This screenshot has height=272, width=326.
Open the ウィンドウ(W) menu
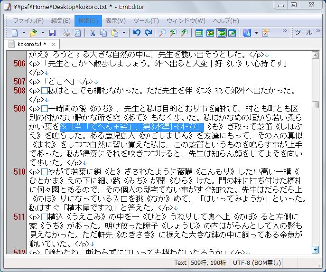click(186, 21)
